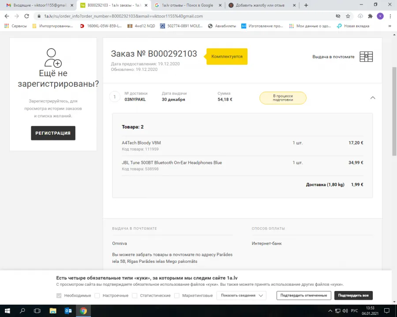Click delivery number 03NYPAKL
Image resolution: width=397 pixels, height=317 pixels.
coord(135,100)
